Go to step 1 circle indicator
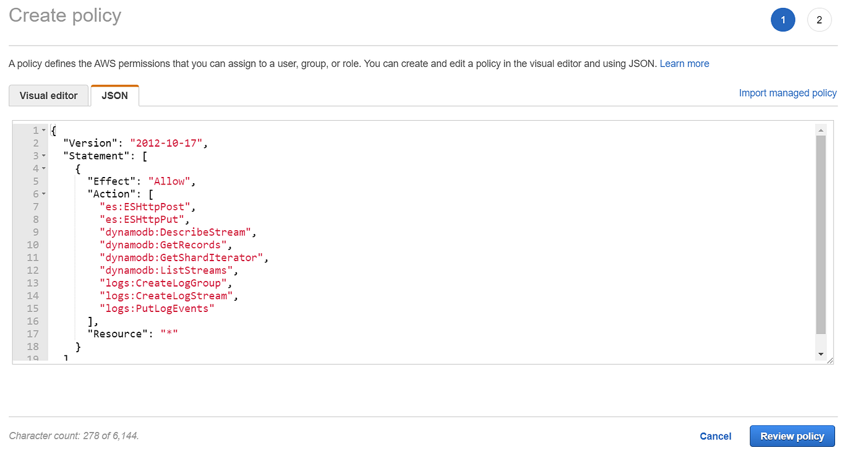The image size is (866, 458). pyautogui.click(x=782, y=20)
